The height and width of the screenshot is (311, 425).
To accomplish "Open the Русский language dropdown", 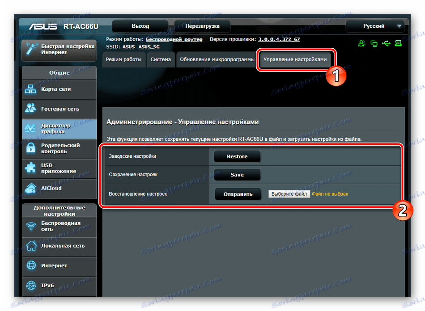I will tap(375, 26).
